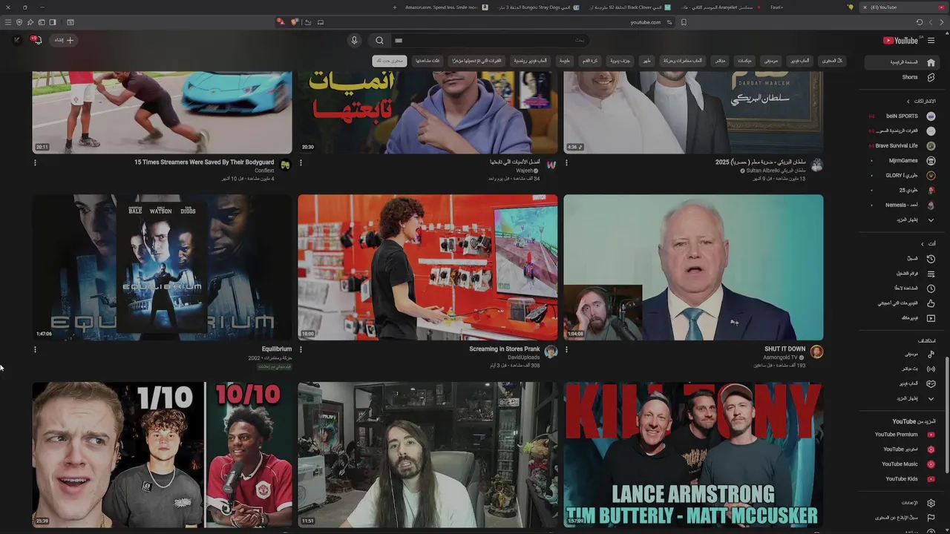The image size is (950, 534).
Task: Open MjrmGames channel in subscriptions
Action: pyautogui.click(x=901, y=160)
